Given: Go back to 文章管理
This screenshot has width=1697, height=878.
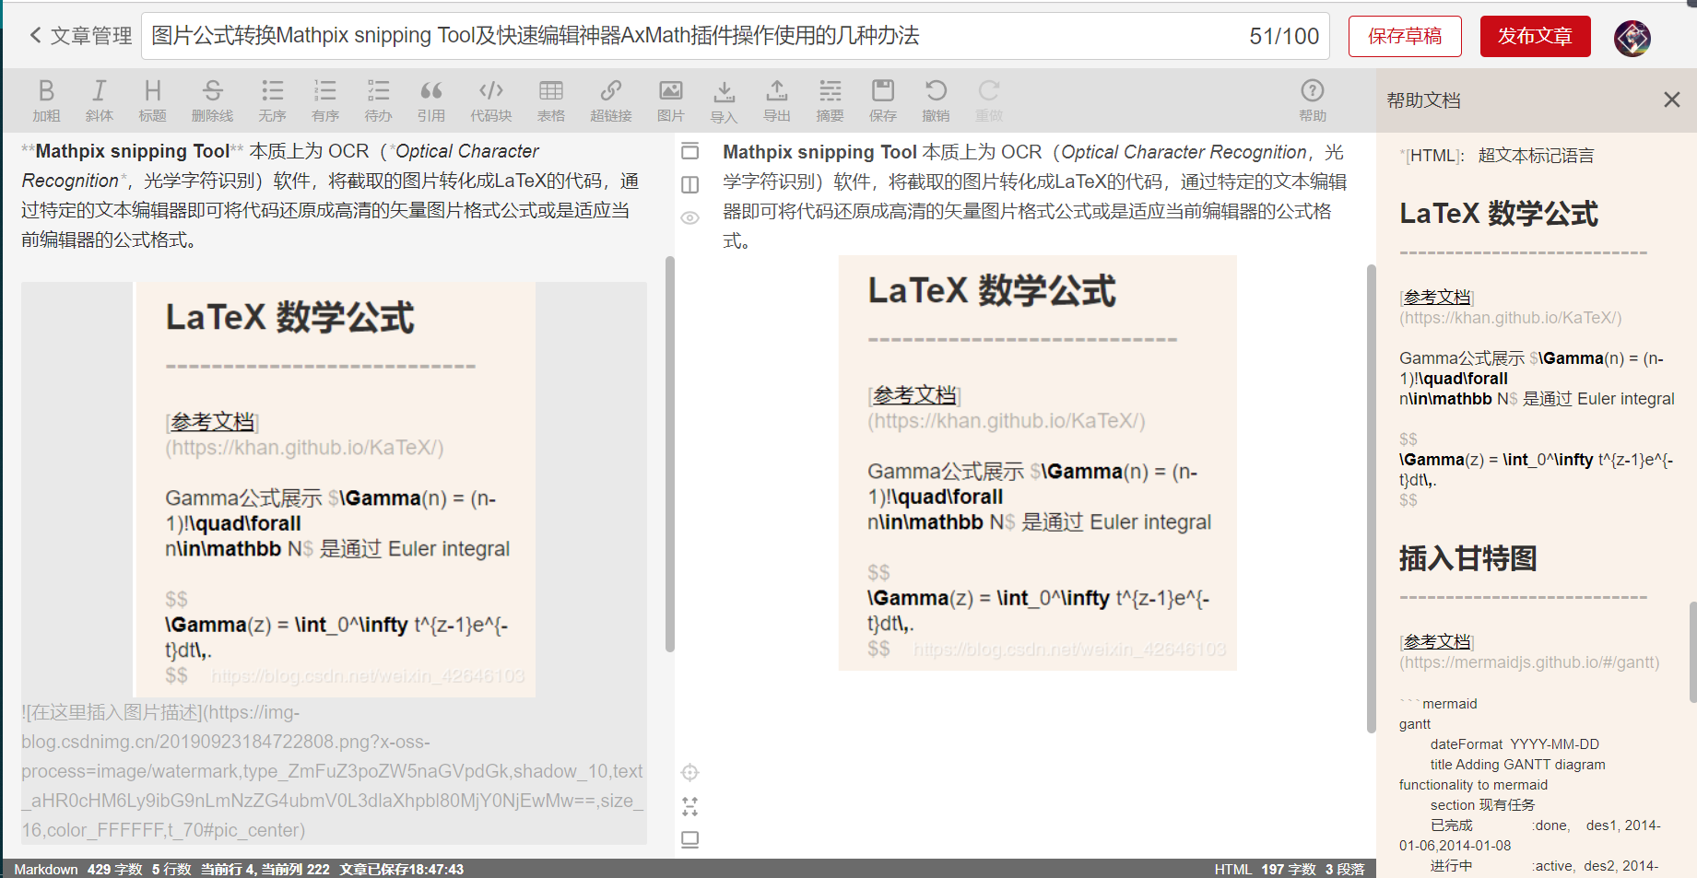Looking at the screenshot, I should point(80,36).
